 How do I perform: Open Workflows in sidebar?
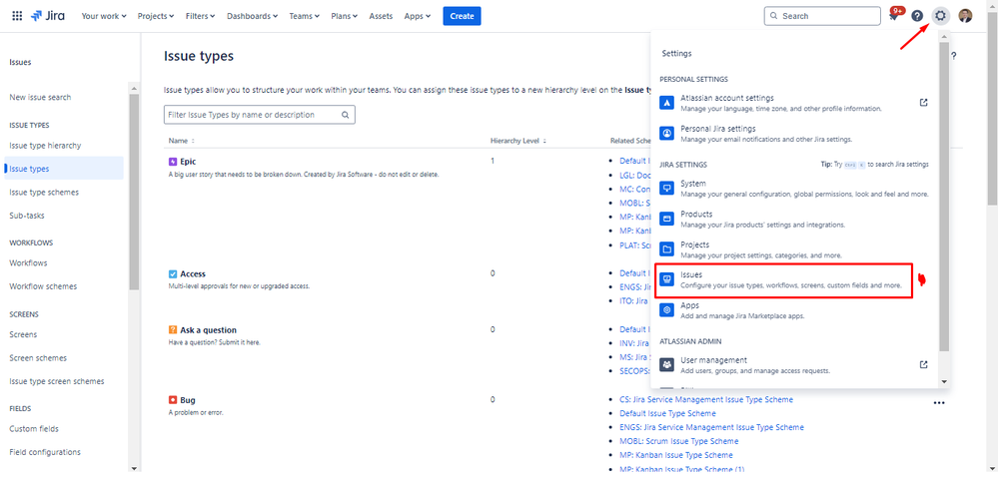coord(29,262)
